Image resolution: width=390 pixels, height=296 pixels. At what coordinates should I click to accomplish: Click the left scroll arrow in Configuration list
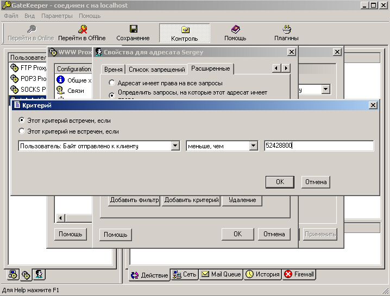click(x=60, y=218)
